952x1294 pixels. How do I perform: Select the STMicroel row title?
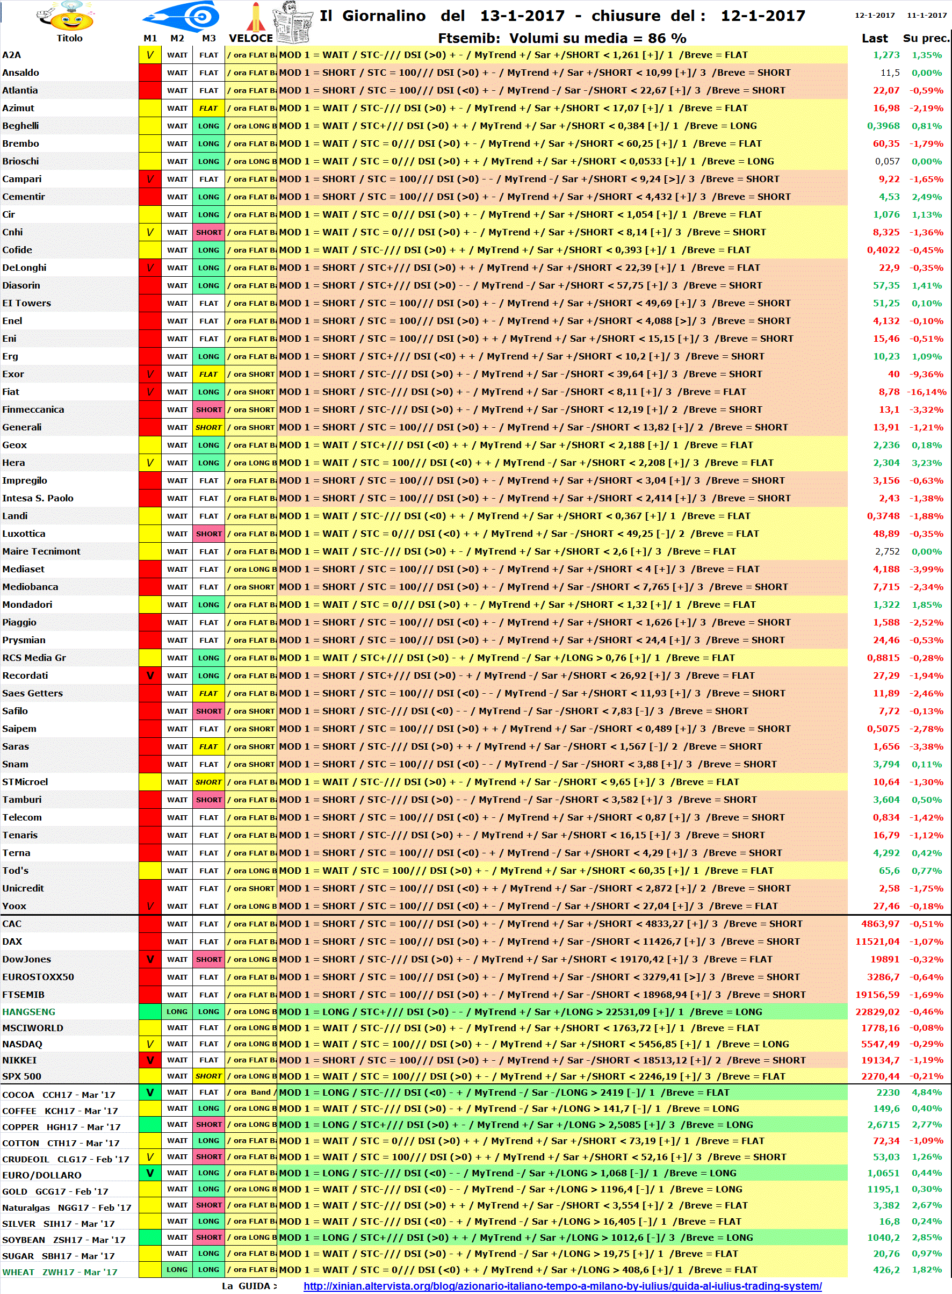pyautogui.click(x=25, y=782)
